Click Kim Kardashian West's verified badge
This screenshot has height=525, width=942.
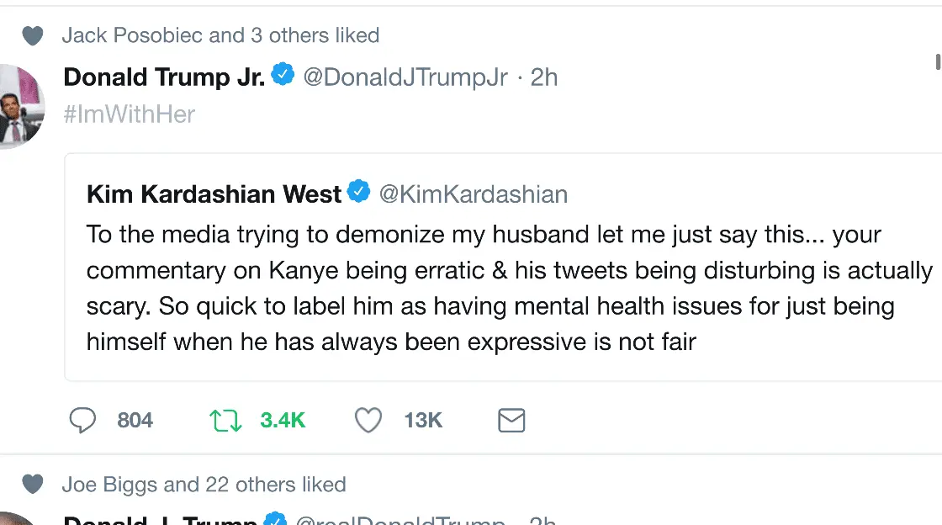click(x=359, y=193)
